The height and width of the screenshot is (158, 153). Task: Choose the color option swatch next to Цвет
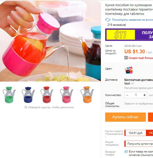[x=128, y=70]
